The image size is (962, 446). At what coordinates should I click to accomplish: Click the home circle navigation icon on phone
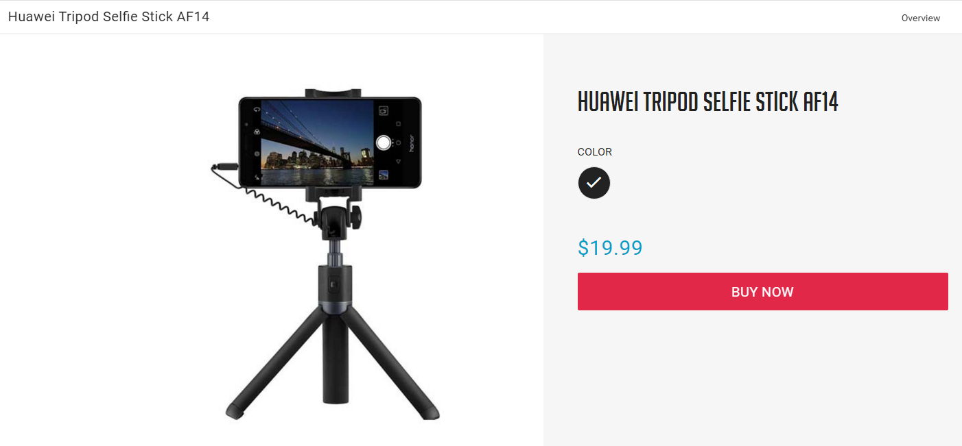pos(398,143)
